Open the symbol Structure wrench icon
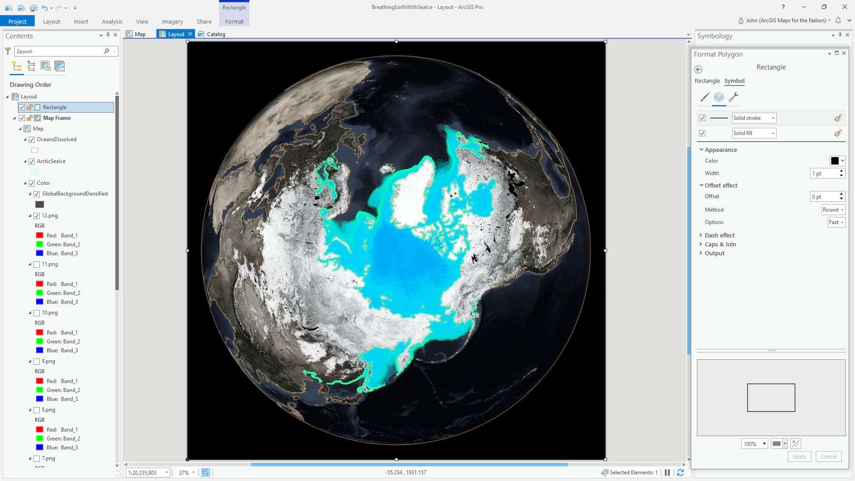This screenshot has width=855, height=481. pyautogui.click(x=733, y=97)
